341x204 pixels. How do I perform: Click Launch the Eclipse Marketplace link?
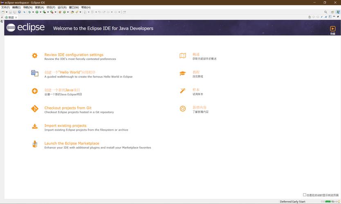point(72,143)
